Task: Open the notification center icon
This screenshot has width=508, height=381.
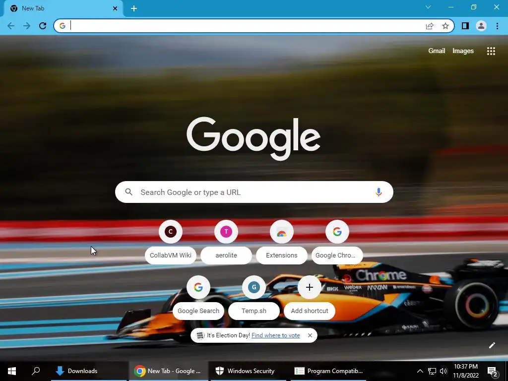Action: [493, 371]
